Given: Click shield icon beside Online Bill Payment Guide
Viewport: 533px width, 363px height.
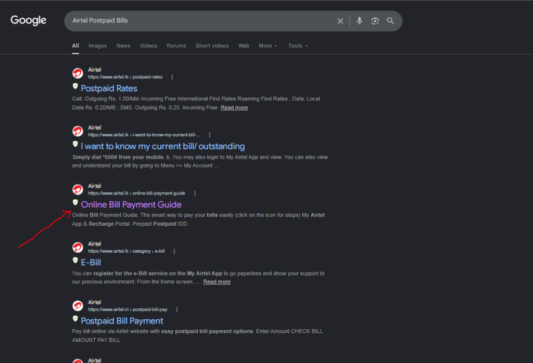Looking at the screenshot, I should pyautogui.click(x=75, y=202).
